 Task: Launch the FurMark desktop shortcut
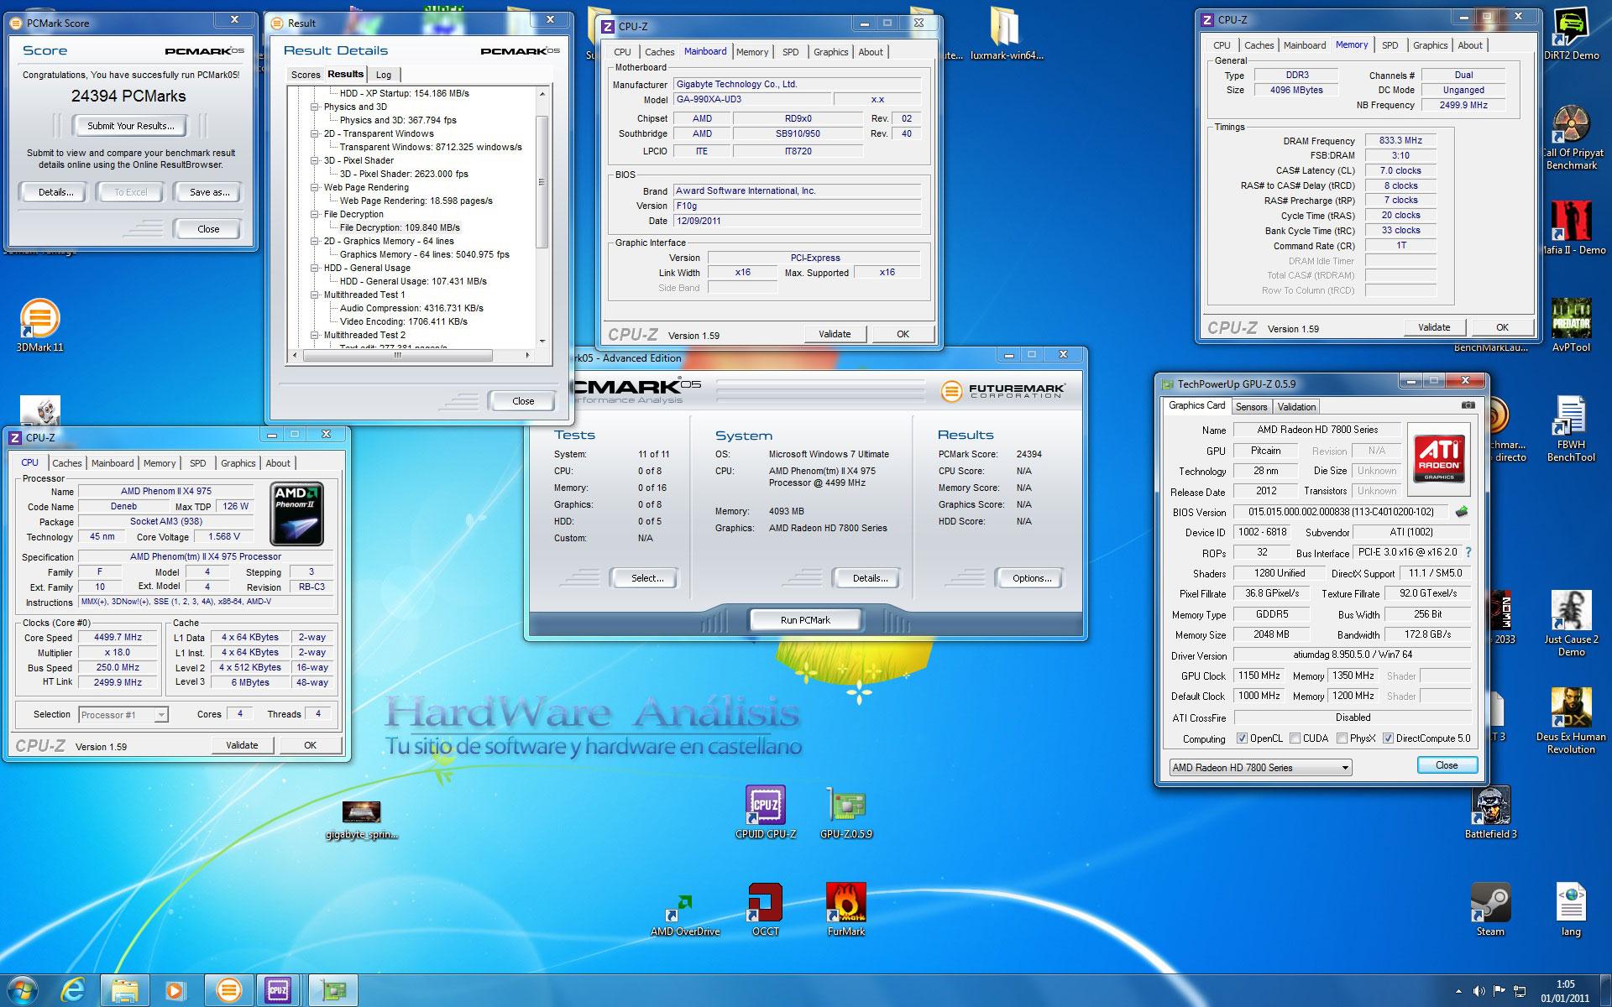(846, 910)
